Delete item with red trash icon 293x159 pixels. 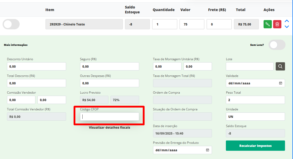click(277, 24)
